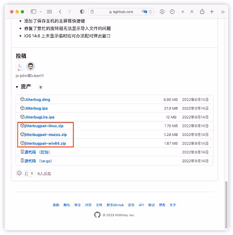The height and width of the screenshot is (235, 233).
Task: Open the tab overview grid icon
Action: (49, 11)
